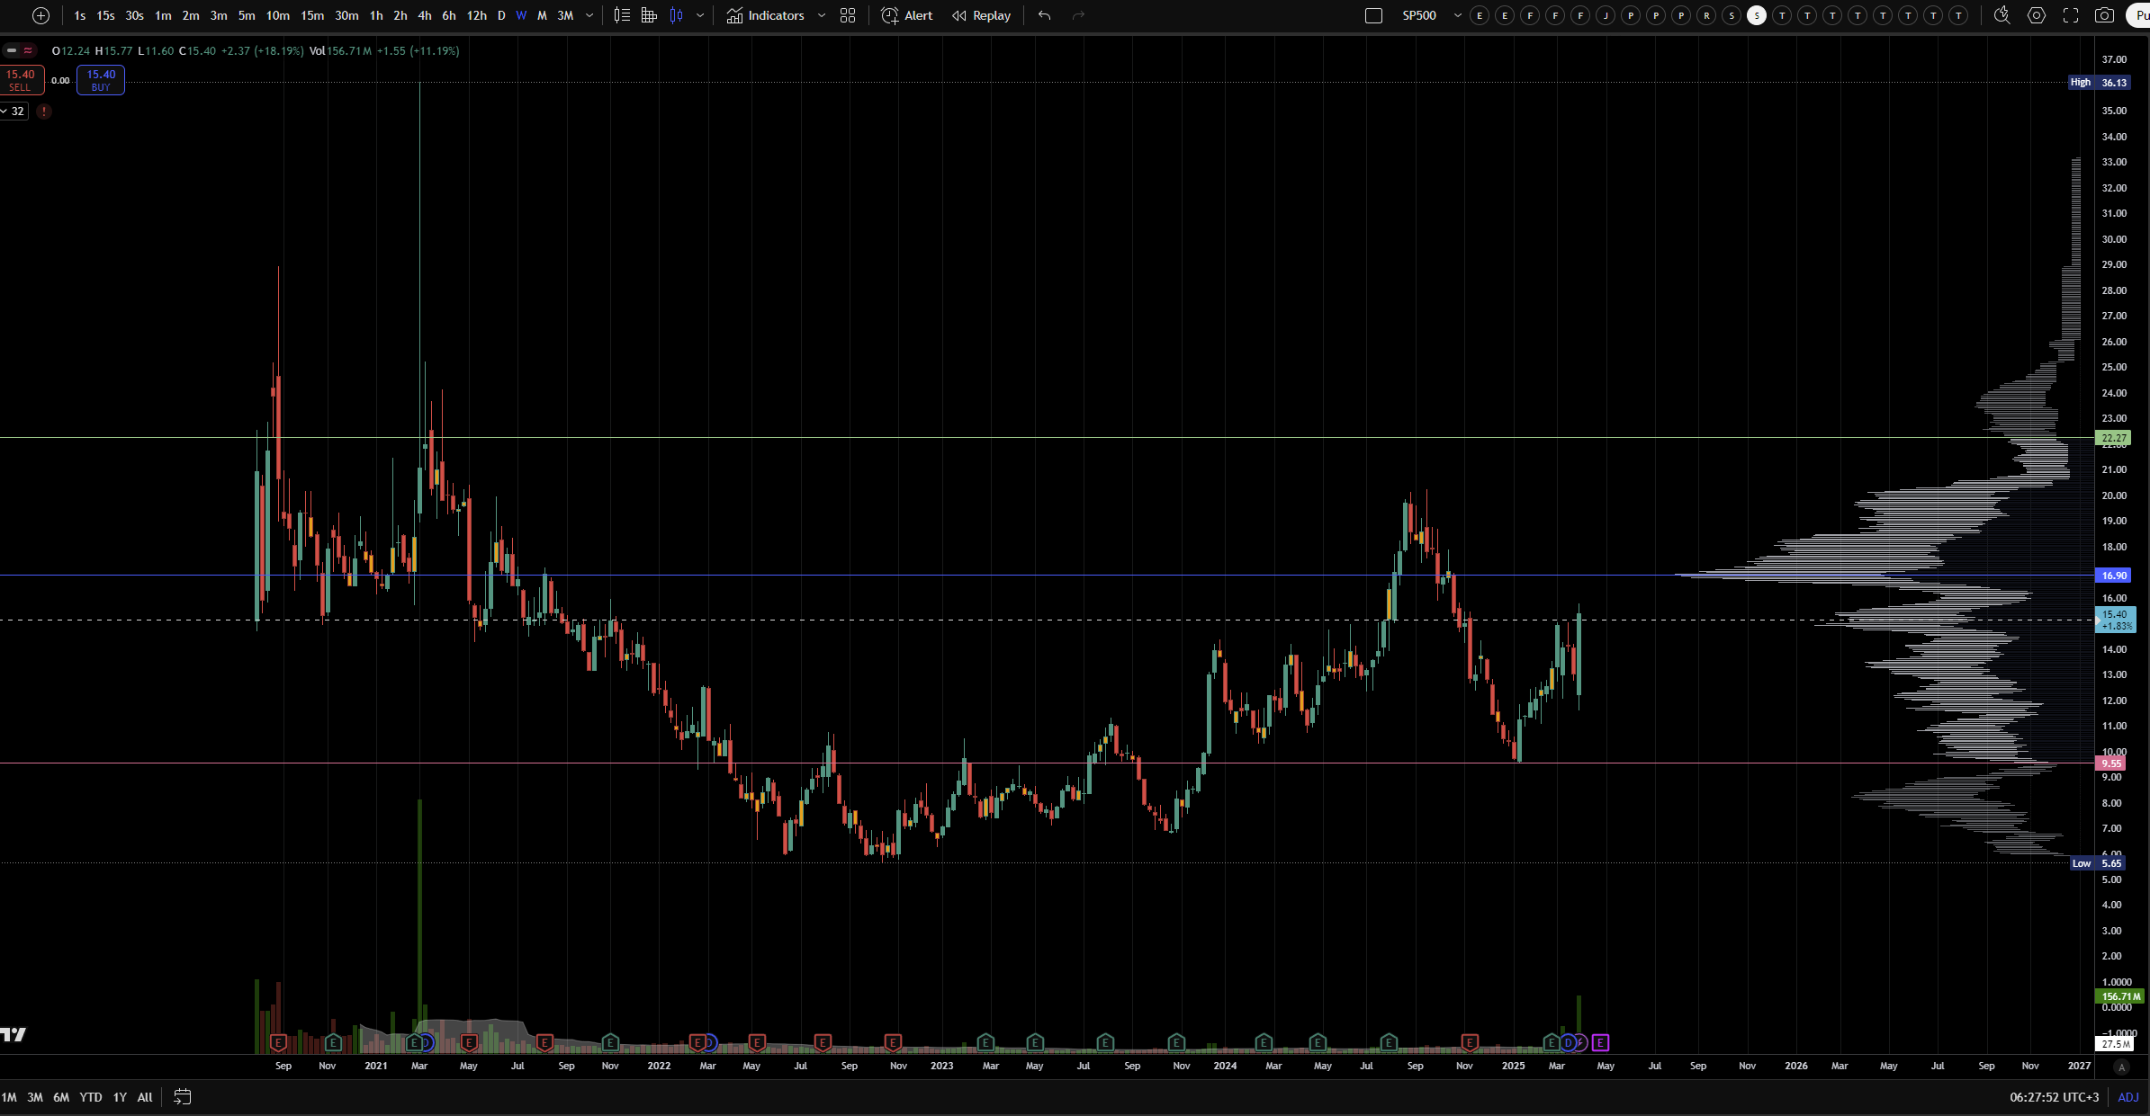Start bar Replay mode

click(982, 15)
